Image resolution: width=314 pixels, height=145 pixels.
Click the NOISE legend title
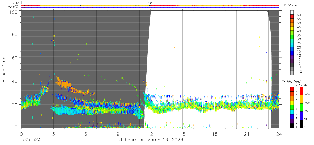point(303,85)
